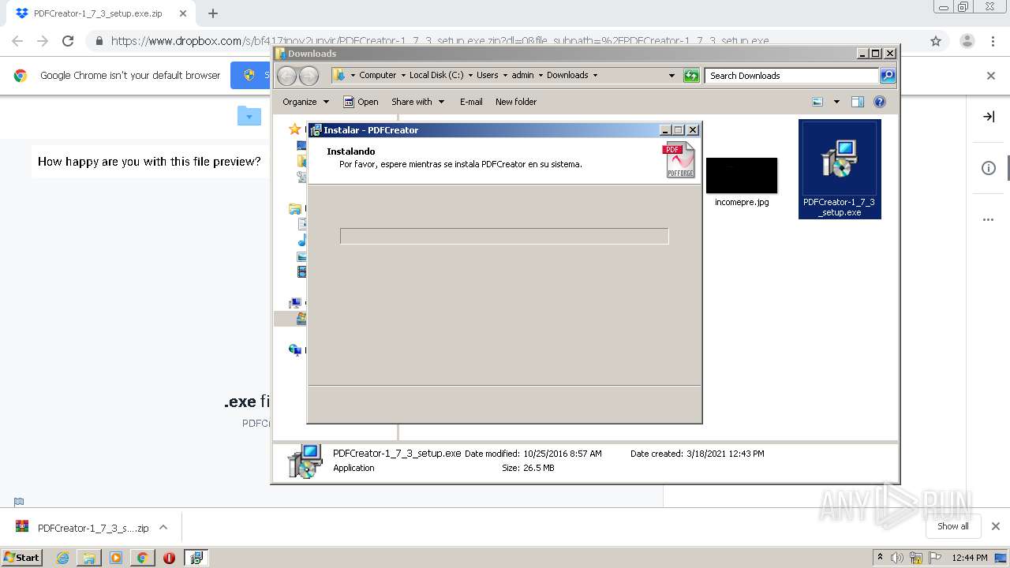Expand Users breadcrumb arrow
Screen dimensions: 1010x568
pos(505,76)
